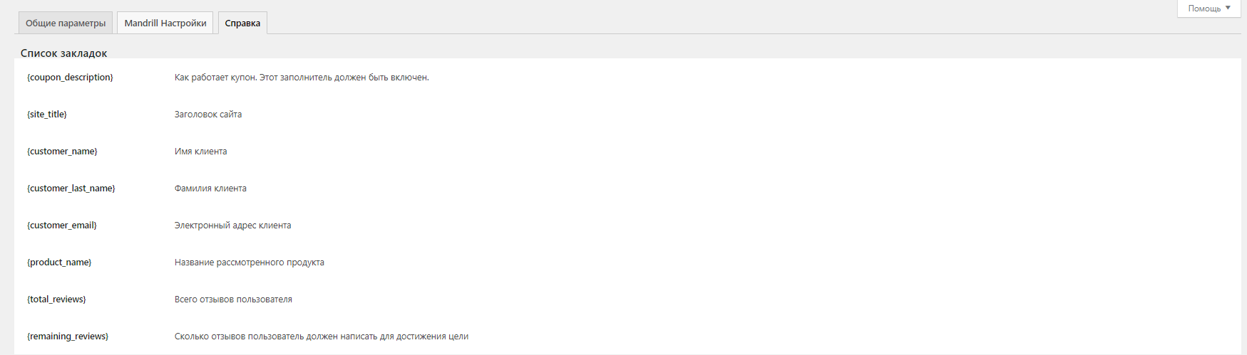Click the Электронный адрес клиента description
Image resolution: width=1247 pixels, height=355 pixels.
(x=233, y=226)
